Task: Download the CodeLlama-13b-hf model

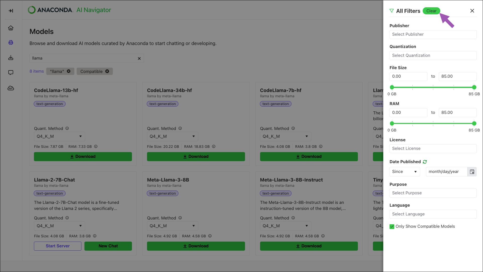Action: point(83,156)
